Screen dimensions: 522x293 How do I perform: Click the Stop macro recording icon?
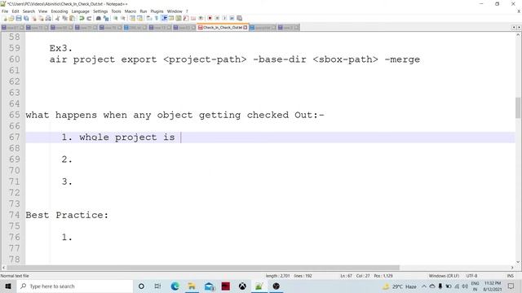click(x=217, y=18)
